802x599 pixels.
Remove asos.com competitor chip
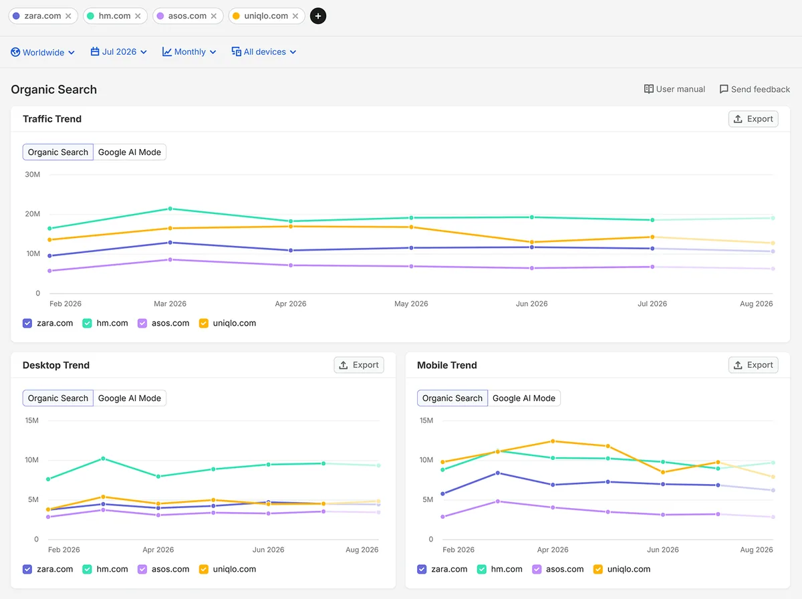[x=214, y=16]
